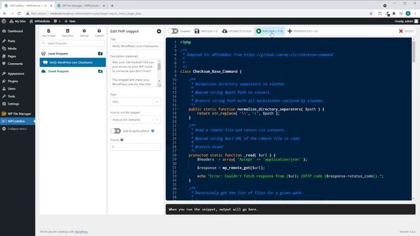Open the Support help icon
420x236 pixels.
tap(99, 31)
